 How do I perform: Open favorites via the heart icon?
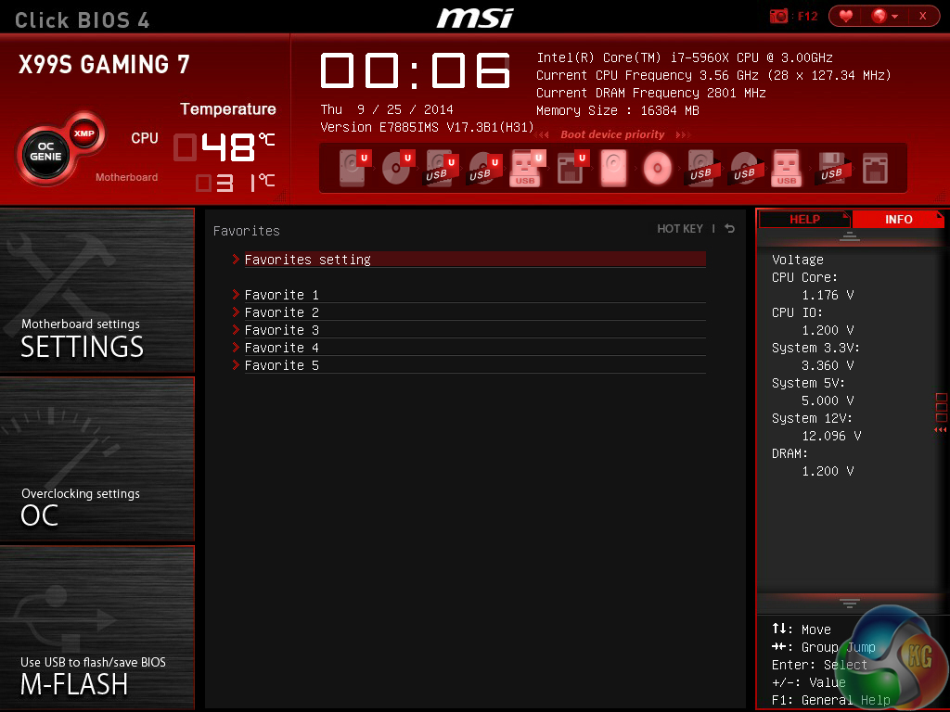(846, 16)
